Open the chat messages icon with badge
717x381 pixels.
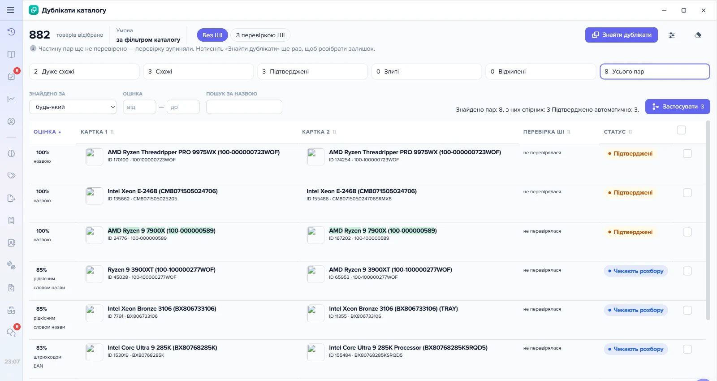tap(11, 332)
